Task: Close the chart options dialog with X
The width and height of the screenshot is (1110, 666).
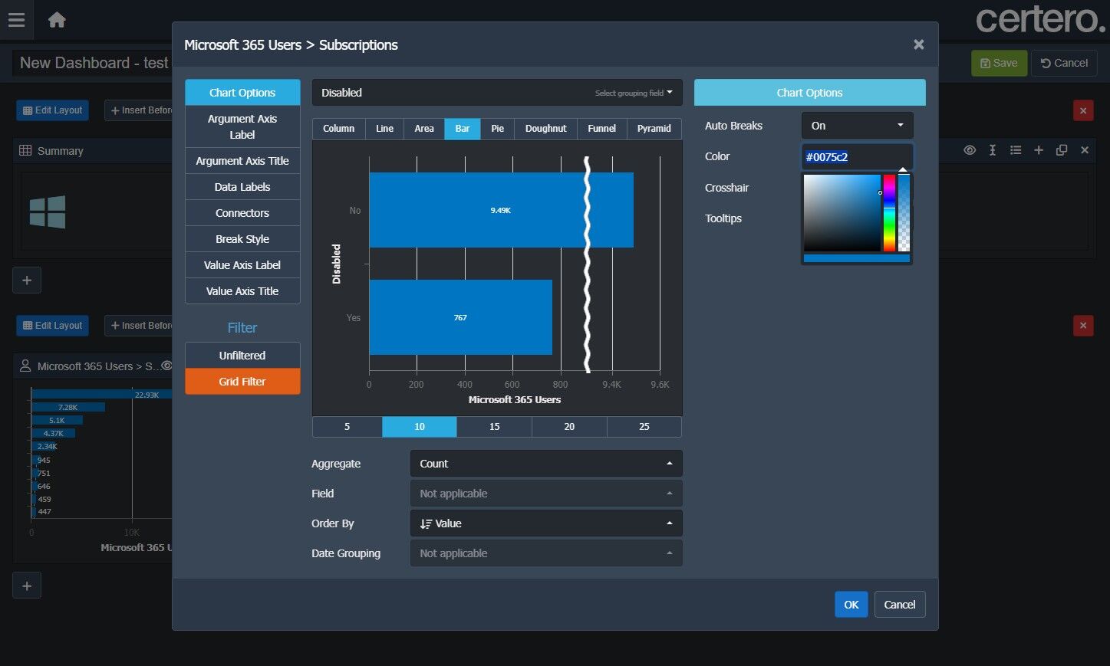Action: tap(918, 44)
